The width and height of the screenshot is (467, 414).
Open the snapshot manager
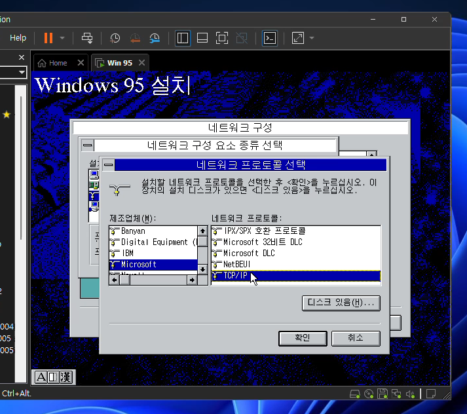(x=155, y=38)
